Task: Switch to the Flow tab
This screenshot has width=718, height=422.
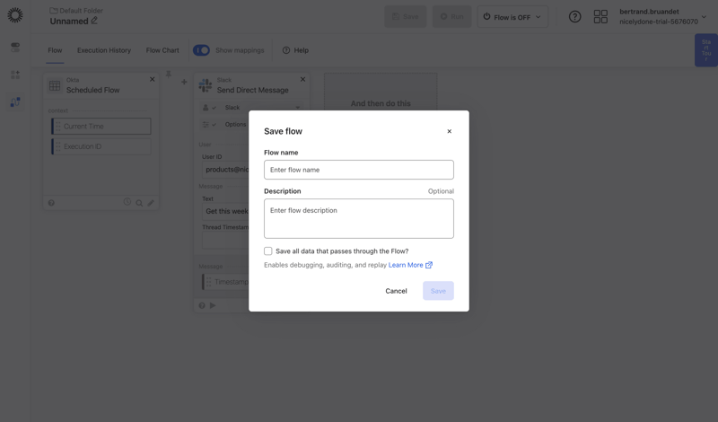Action: tap(55, 50)
